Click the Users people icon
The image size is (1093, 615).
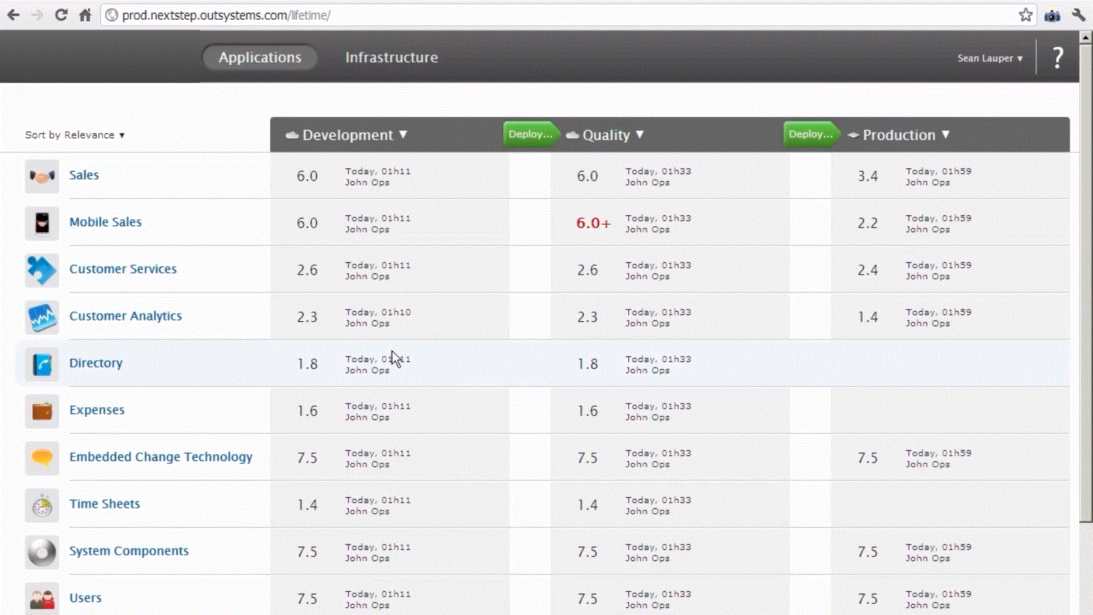42,599
